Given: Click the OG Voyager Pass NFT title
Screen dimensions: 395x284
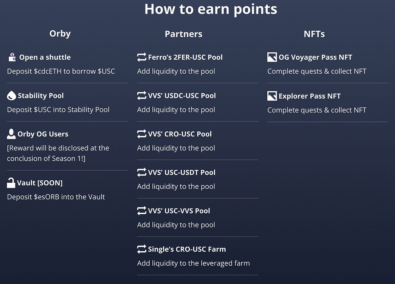Looking at the screenshot, I should [315, 57].
